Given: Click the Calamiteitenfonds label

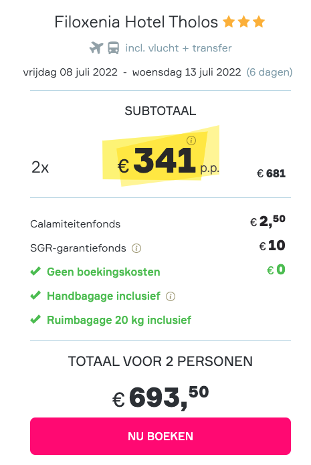Looking at the screenshot, I should tap(76, 224).
